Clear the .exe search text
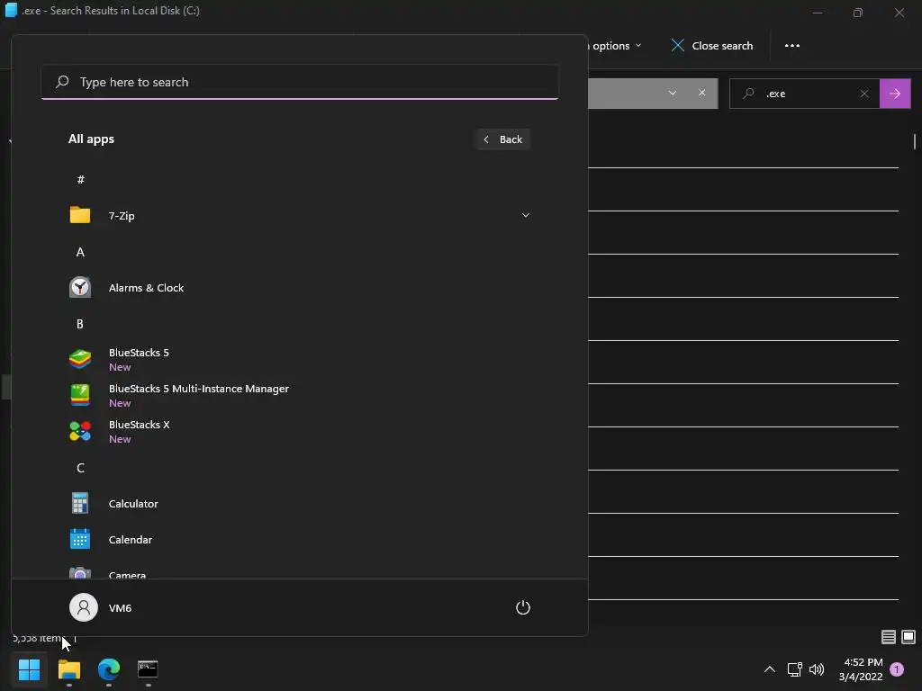 click(864, 94)
